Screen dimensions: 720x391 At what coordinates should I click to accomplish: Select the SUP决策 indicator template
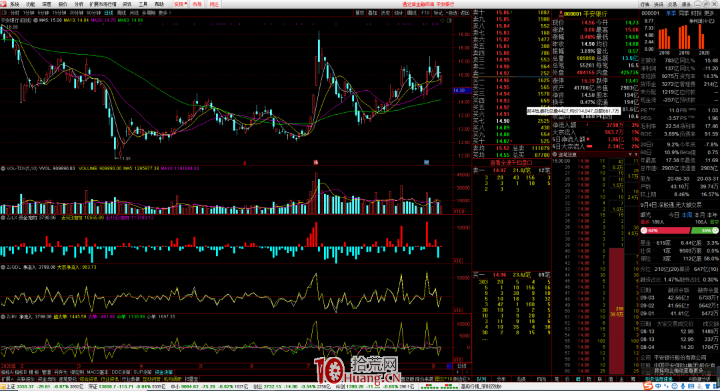coord(143,372)
